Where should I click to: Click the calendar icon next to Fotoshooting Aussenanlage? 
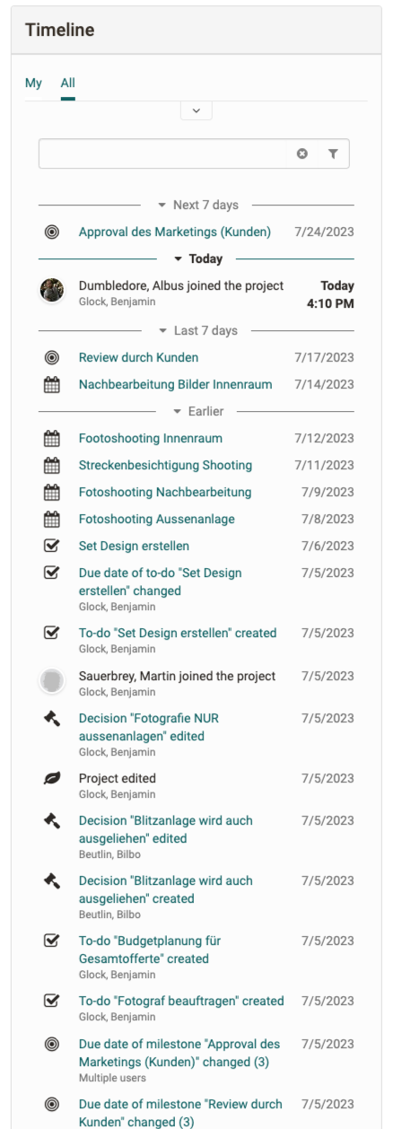coord(52,519)
